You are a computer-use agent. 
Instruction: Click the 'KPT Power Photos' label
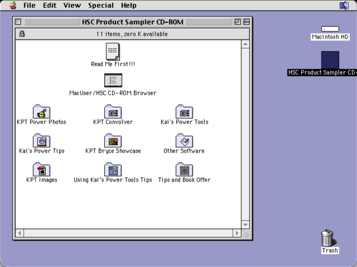coord(41,122)
